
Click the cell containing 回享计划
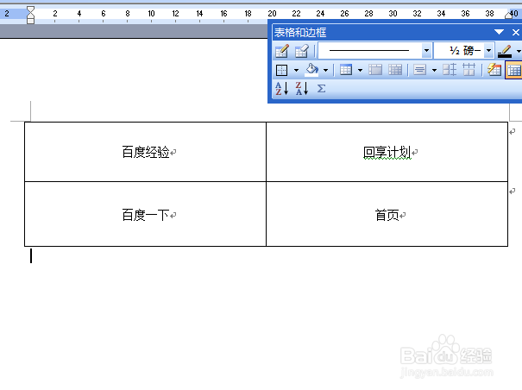(x=387, y=152)
